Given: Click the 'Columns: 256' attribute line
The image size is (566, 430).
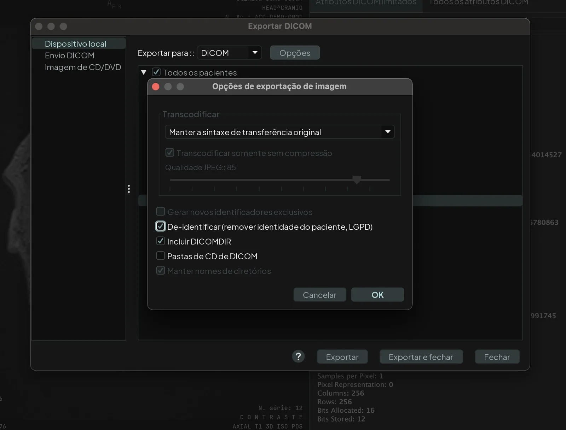Looking at the screenshot, I should (340, 393).
